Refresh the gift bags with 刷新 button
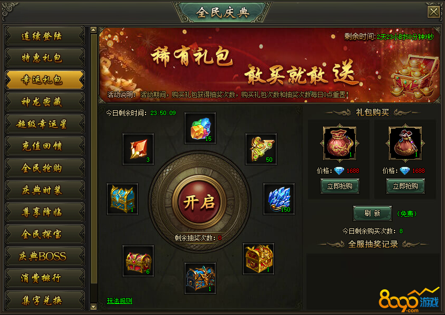445x315 pixels. tap(372, 213)
